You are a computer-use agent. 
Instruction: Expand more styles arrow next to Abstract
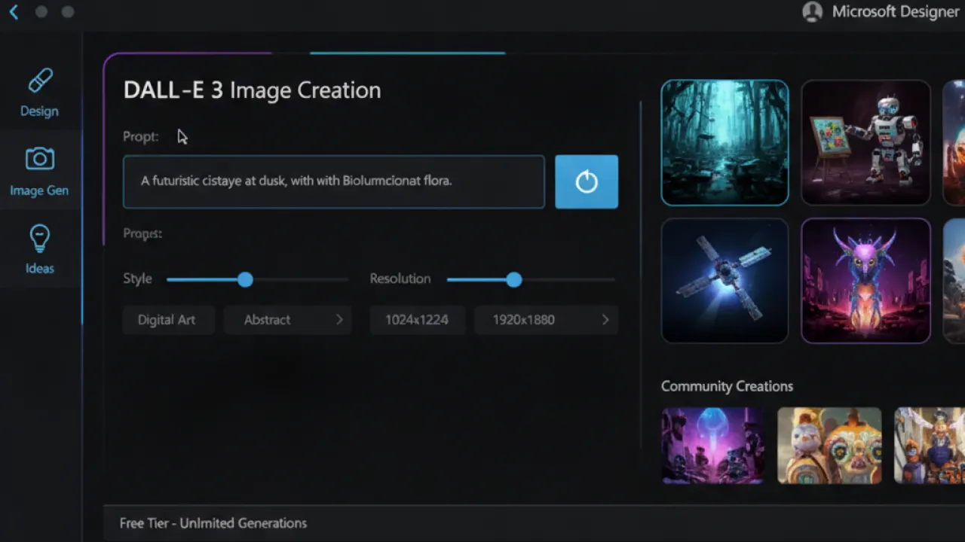339,320
